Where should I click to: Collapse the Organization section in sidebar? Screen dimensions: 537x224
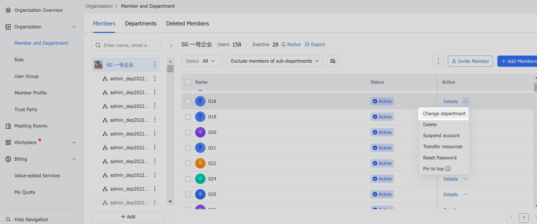[x=74, y=27]
